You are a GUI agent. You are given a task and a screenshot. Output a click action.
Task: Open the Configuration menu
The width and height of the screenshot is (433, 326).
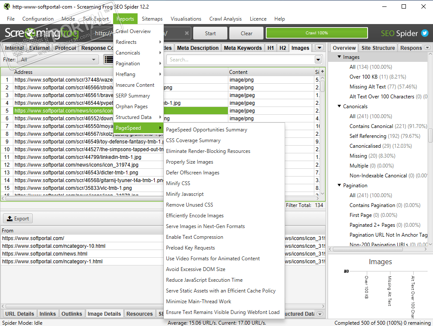(38, 19)
